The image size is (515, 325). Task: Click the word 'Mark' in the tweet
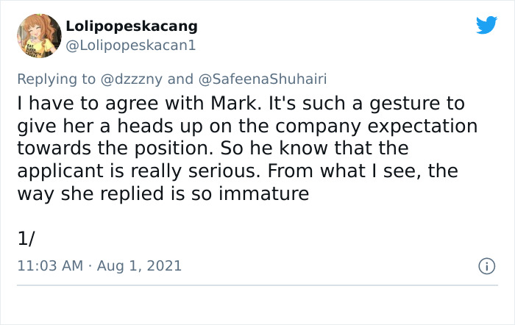[234, 104]
